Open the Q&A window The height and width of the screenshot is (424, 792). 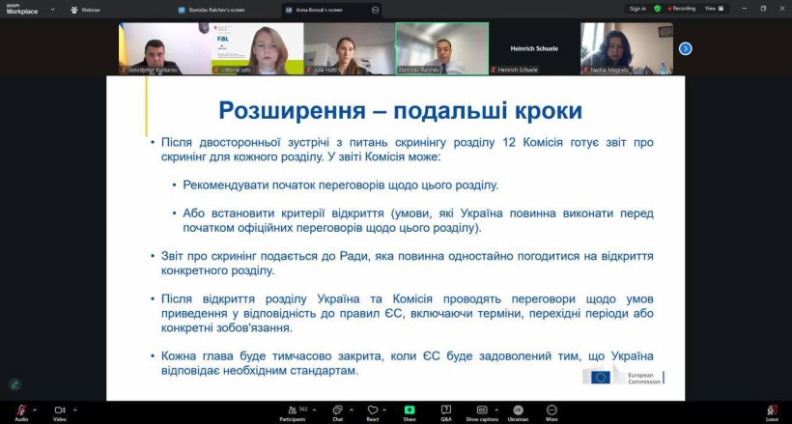(x=446, y=411)
